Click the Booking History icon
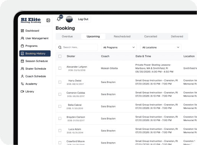 pyautogui.click(x=22, y=54)
